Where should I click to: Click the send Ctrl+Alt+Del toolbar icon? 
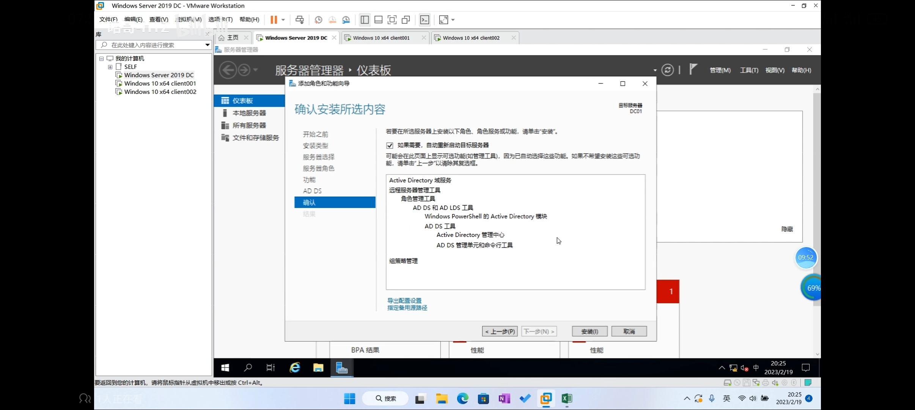(x=300, y=20)
